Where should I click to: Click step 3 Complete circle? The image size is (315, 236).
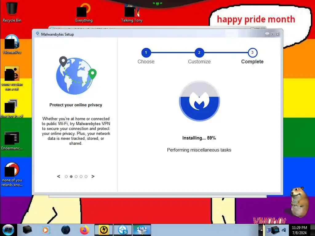tap(252, 53)
